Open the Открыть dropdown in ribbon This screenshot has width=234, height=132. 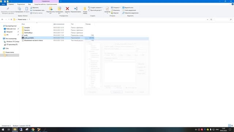(x=116, y=8)
